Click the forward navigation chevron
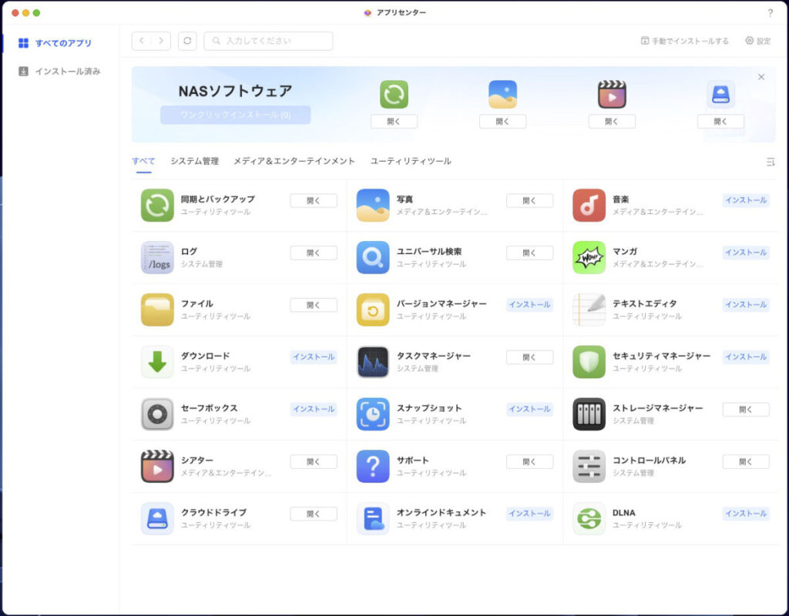The image size is (789, 616). click(x=160, y=41)
